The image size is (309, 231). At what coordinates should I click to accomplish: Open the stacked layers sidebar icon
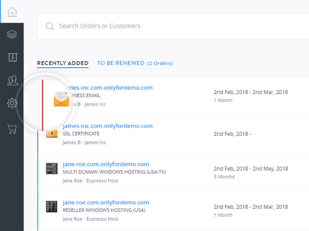pyautogui.click(x=12, y=34)
